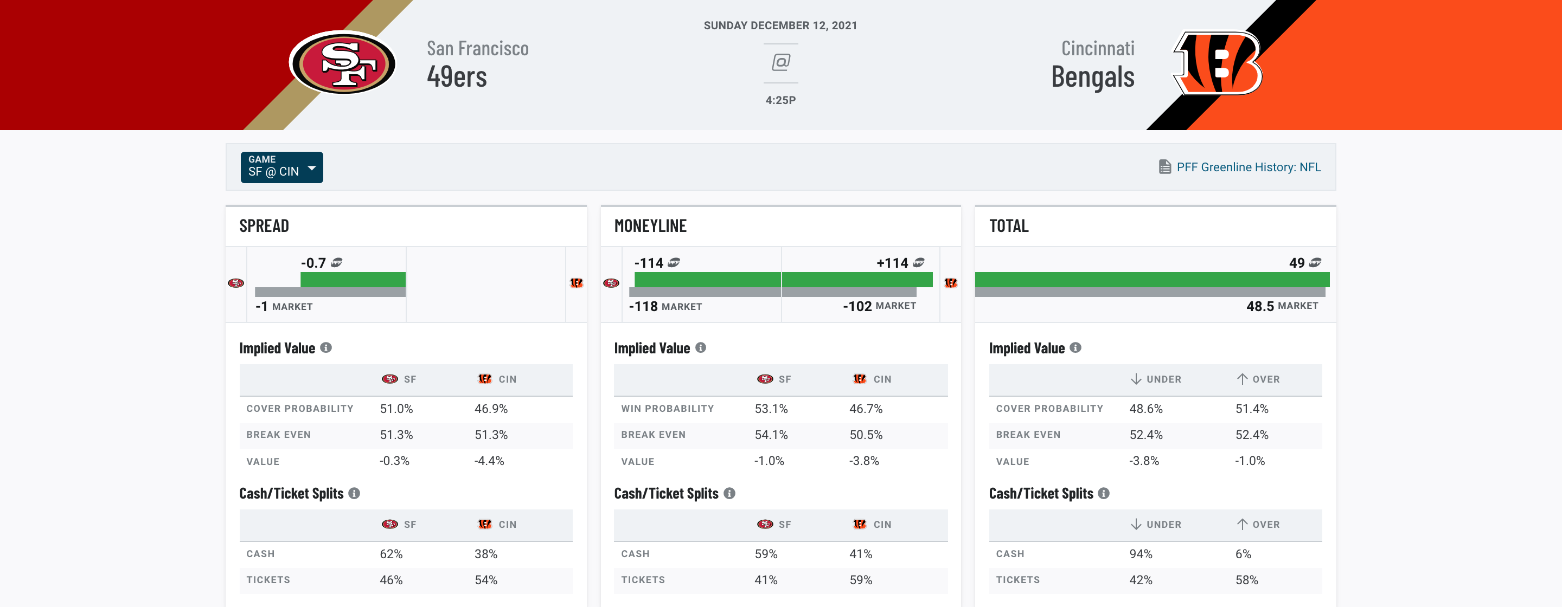Click SF spread cover probability 51.0%

click(x=396, y=409)
